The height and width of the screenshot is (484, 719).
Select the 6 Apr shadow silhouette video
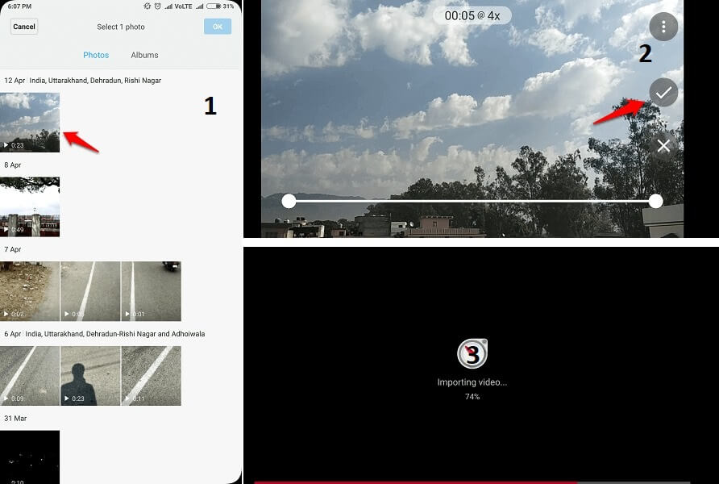click(x=90, y=376)
